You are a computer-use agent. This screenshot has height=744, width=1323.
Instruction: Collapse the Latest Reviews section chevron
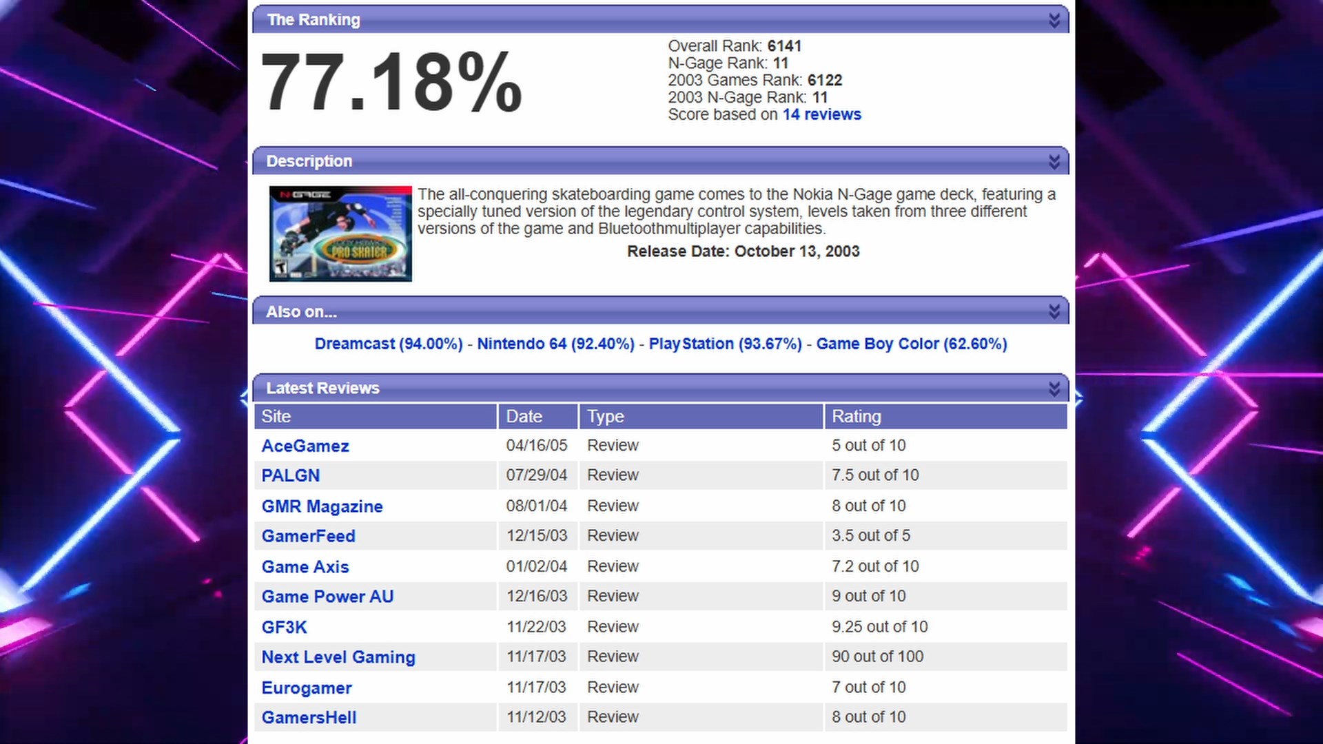1054,389
